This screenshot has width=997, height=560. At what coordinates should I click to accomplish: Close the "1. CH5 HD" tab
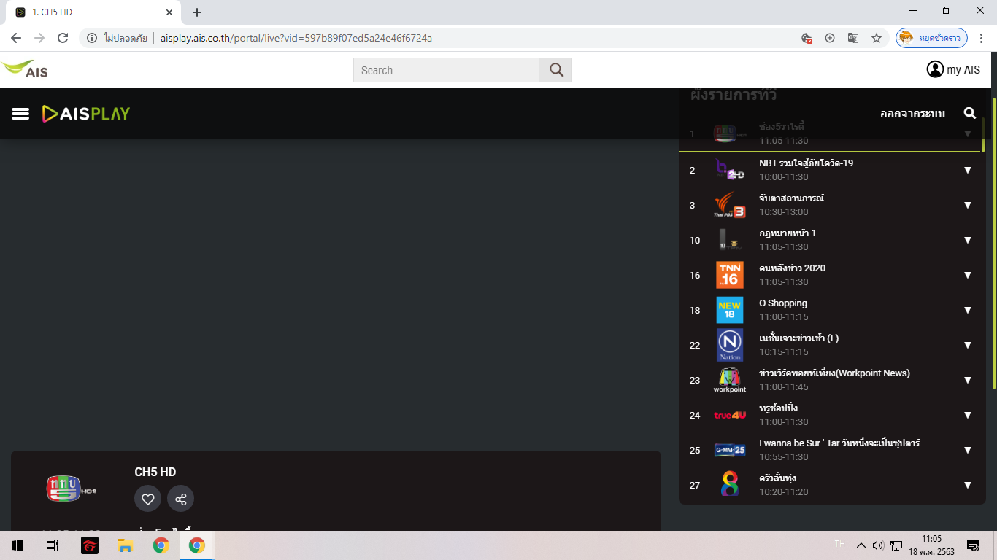pos(169,12)
